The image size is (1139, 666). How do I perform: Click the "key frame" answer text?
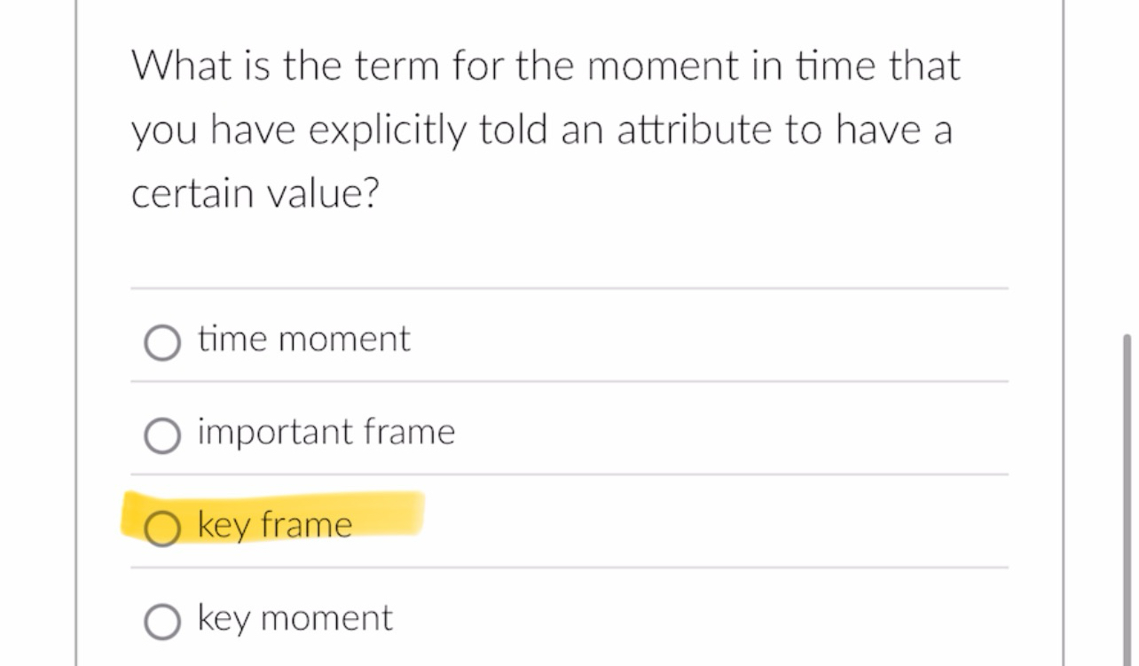(x=274, y=524)
